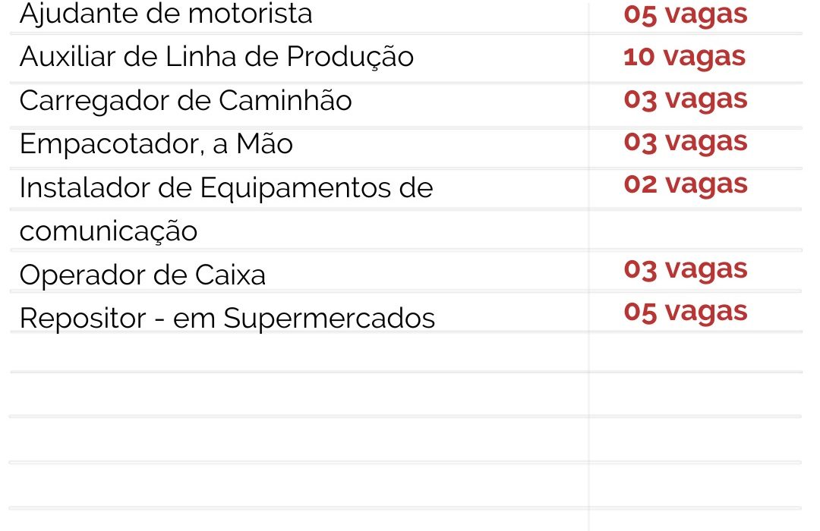Select the Carregador de Caminhão entry
The height and width of the screenshot is (531, 820).
[185, 101]
